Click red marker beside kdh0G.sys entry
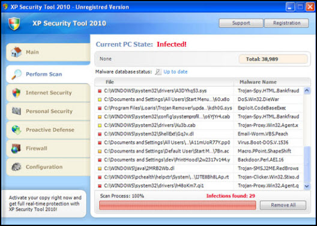Screen dimensions: 317x226 click(100, 108)
